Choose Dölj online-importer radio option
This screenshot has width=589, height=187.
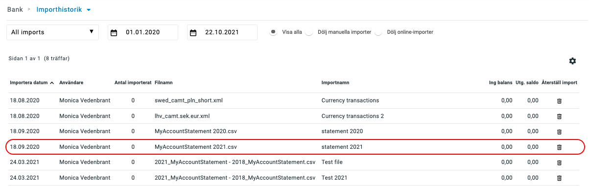pyautogui.click(x=378, y=32)
